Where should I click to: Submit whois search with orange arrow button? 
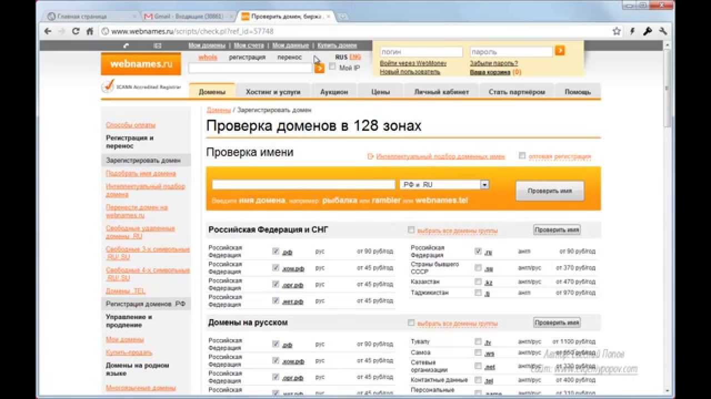pyautogui.click(x=319, y=68)
